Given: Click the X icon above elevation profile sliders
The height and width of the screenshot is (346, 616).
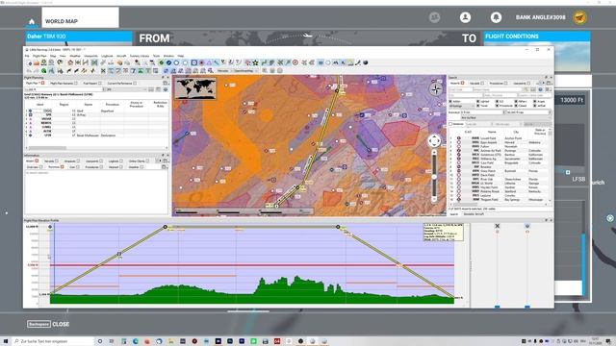Looking at the screenshot, I should pyautogui.click(x=497, y=226).
